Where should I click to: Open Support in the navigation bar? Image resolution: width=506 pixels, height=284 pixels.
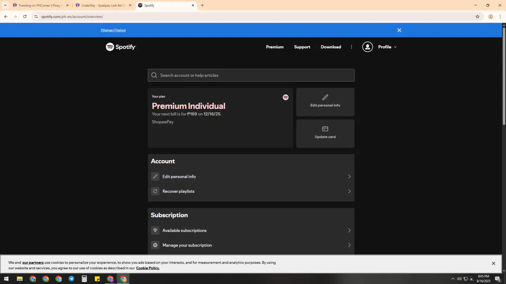click(302, 47)
